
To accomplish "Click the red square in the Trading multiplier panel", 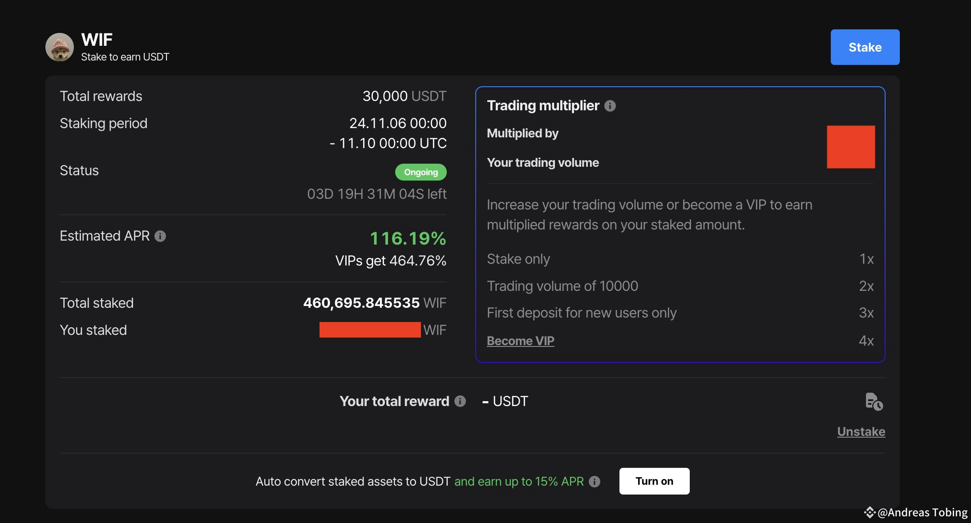I will click(x=850, y=147).
